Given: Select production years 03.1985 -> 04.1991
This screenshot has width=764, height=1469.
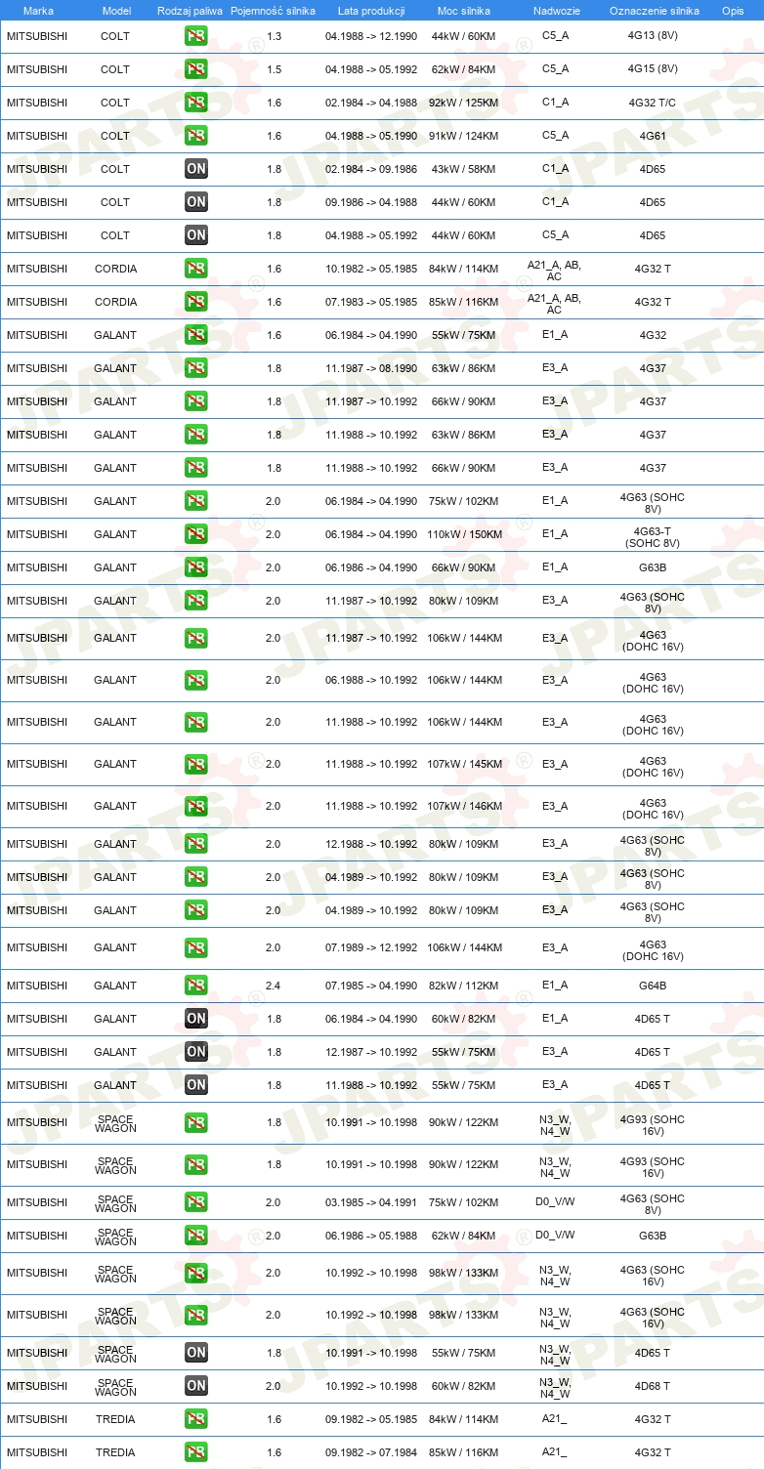Looking at the screenshot, I should [x=371, y=1203].
